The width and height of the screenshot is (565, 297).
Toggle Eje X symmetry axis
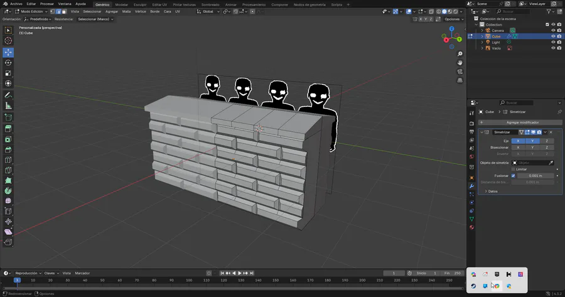coord(518,141)
